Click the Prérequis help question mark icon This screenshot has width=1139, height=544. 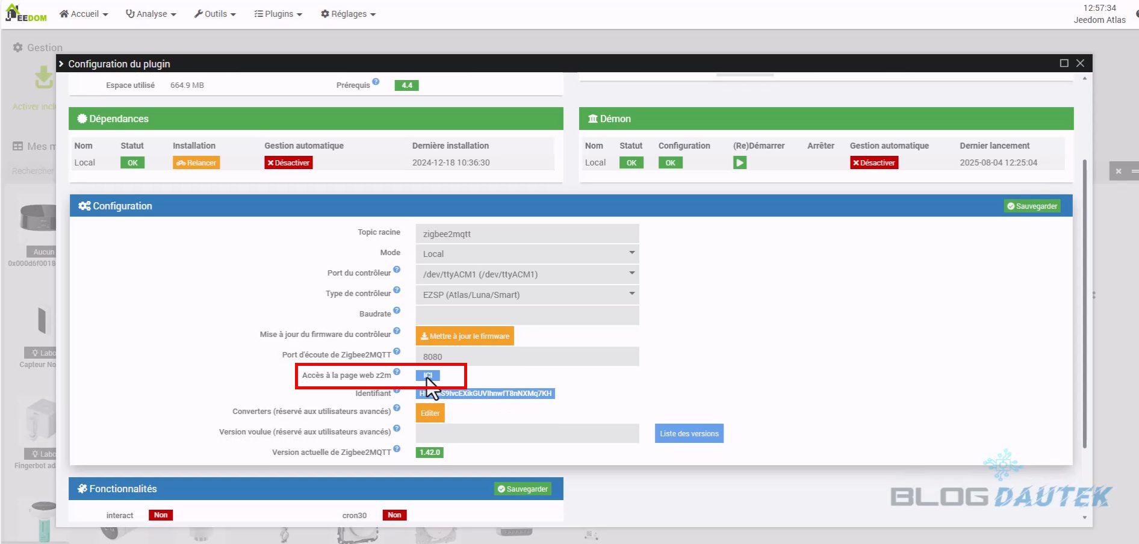376,82
